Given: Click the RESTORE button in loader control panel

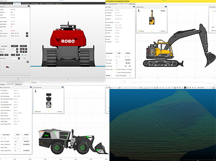Looking at the screenshot, I should [x=26, y=135].
